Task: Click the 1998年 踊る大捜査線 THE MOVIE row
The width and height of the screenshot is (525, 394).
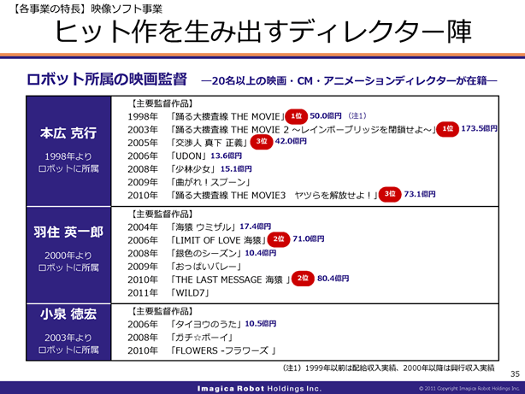Action: [247, 116]
